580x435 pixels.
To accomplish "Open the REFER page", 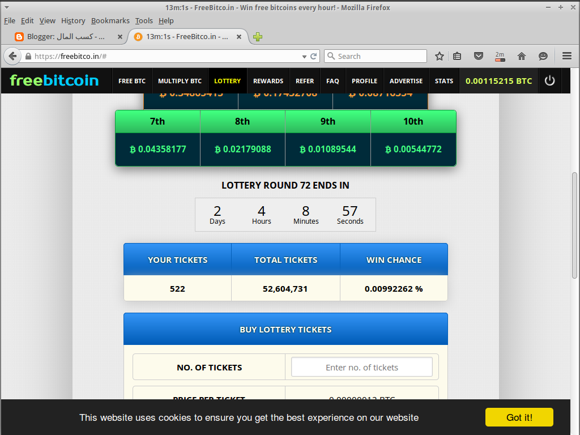I will click(x=305, y=80).
